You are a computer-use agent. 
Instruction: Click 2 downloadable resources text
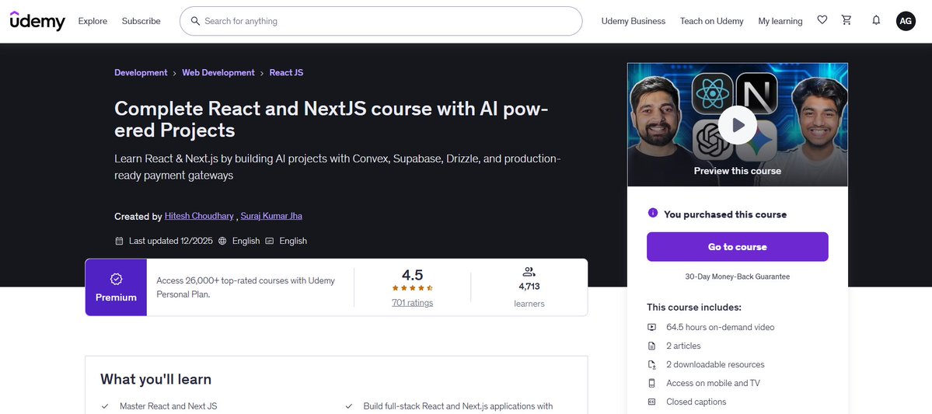(x=716, y=365)
